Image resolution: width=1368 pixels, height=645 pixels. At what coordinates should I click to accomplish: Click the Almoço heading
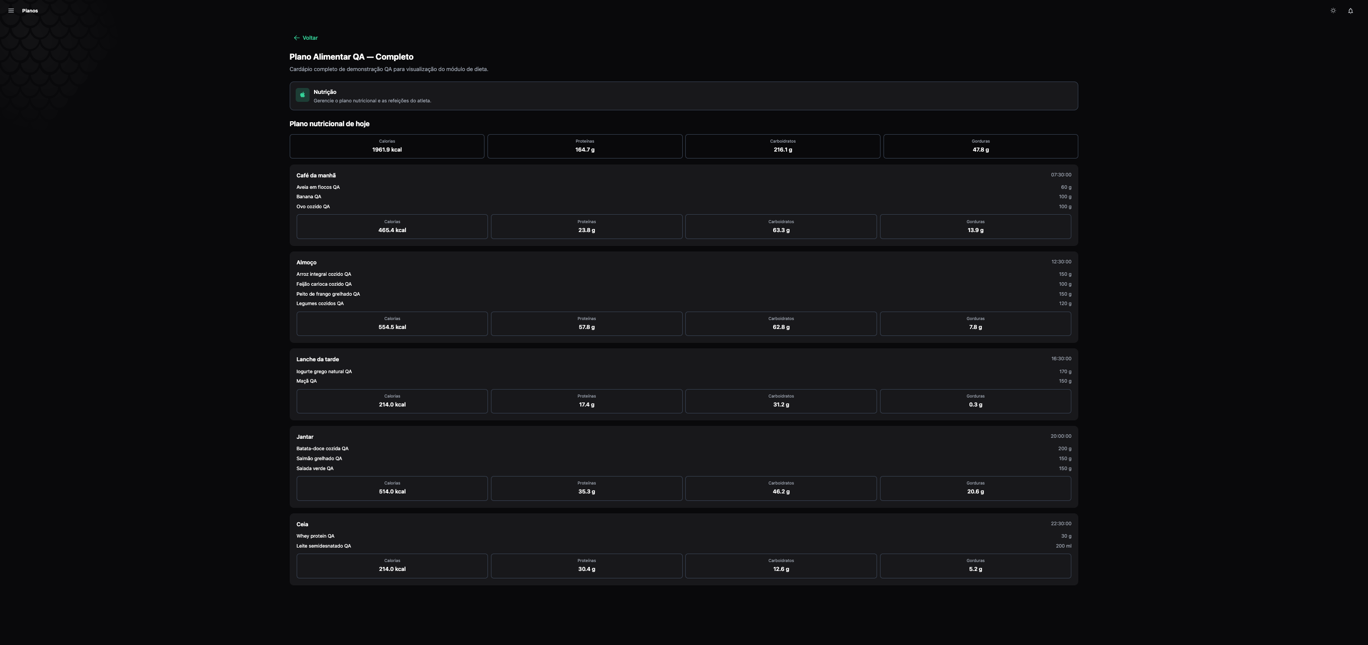click(x=307, y=262)
